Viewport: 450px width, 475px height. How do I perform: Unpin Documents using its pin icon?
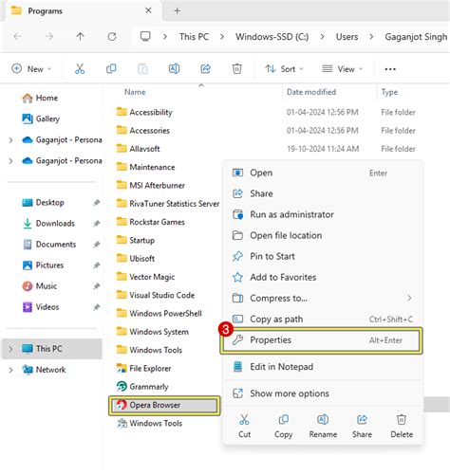click(97, 245)
